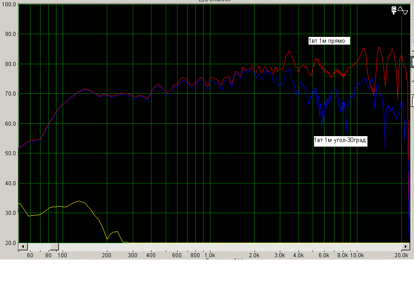414x285 pixels.
Task: Click the 80.0 value on vertical axis
Action: point(10,64)
